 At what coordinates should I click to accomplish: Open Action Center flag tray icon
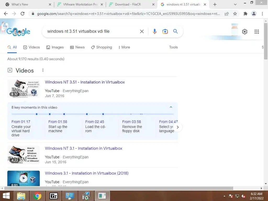tap(231, 196)
